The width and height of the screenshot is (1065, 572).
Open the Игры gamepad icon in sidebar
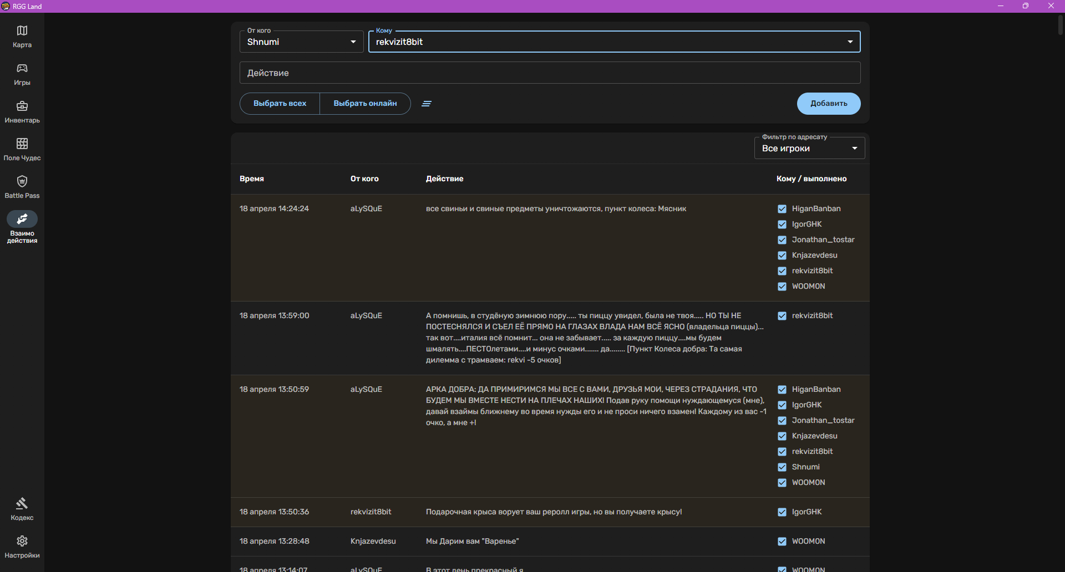(x=22, y=69)
